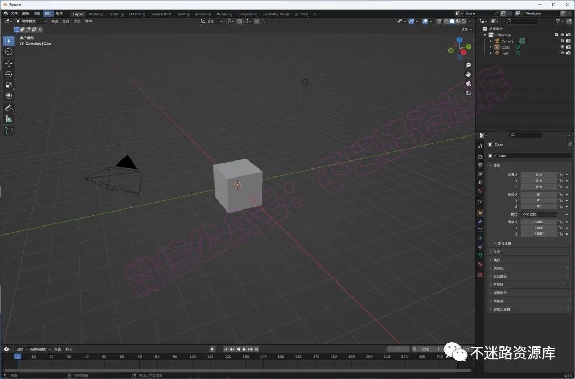The image size is (575, 379).
Task: Hide the Cube object with its eye icon
Action: (562, 47)
